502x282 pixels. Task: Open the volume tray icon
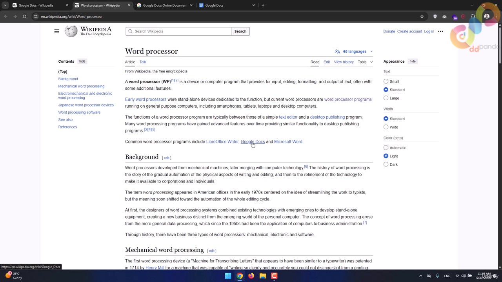coord(463,276)
